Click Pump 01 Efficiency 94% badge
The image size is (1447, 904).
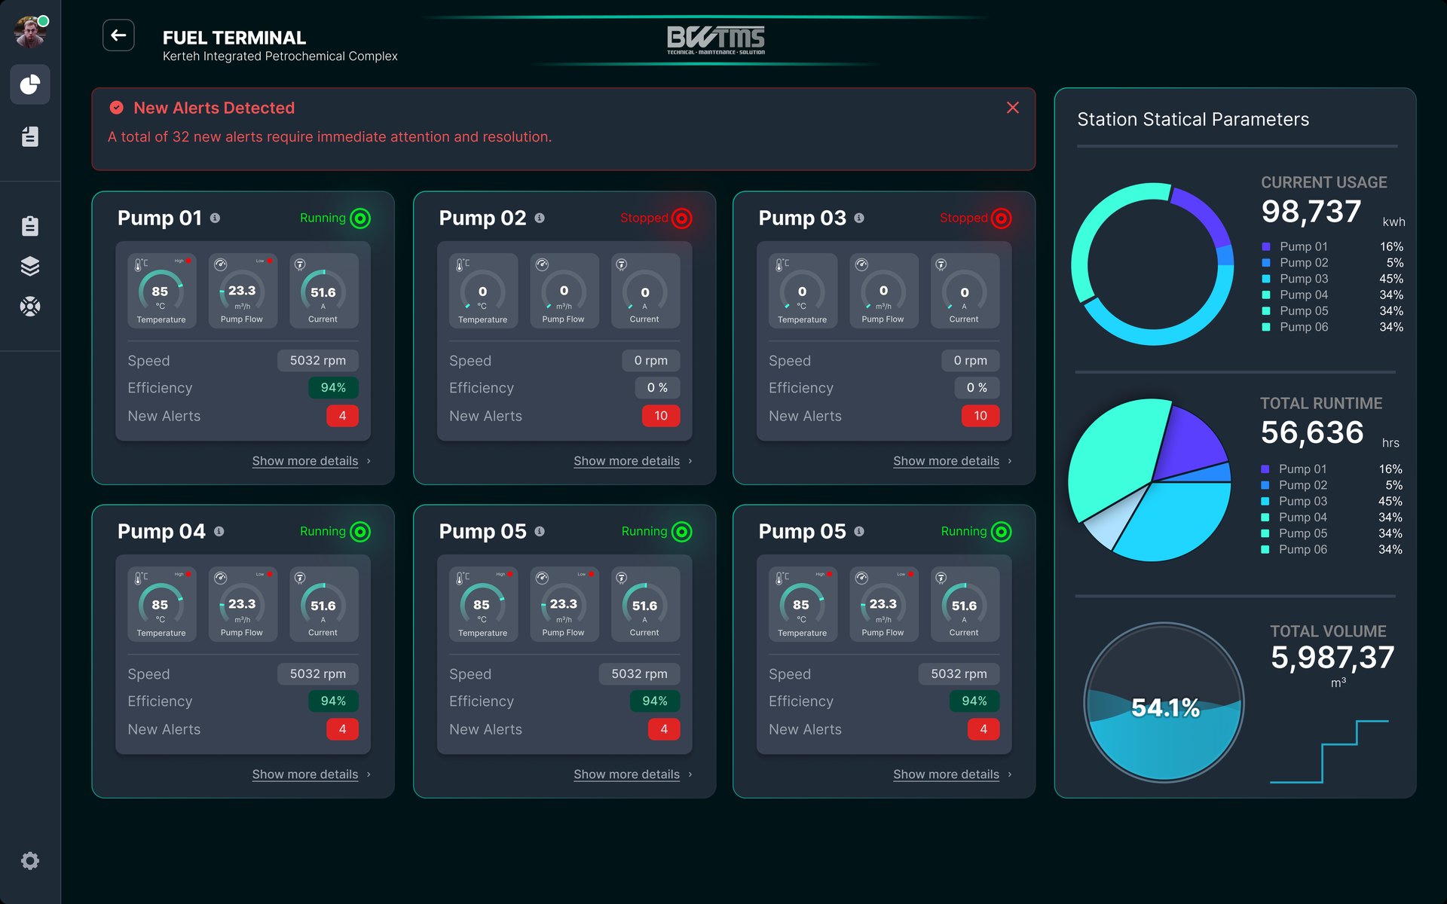(333, 388)
